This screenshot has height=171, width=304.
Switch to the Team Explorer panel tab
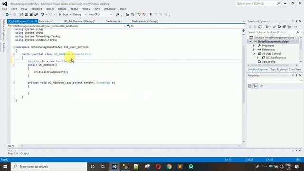(278, 69)
